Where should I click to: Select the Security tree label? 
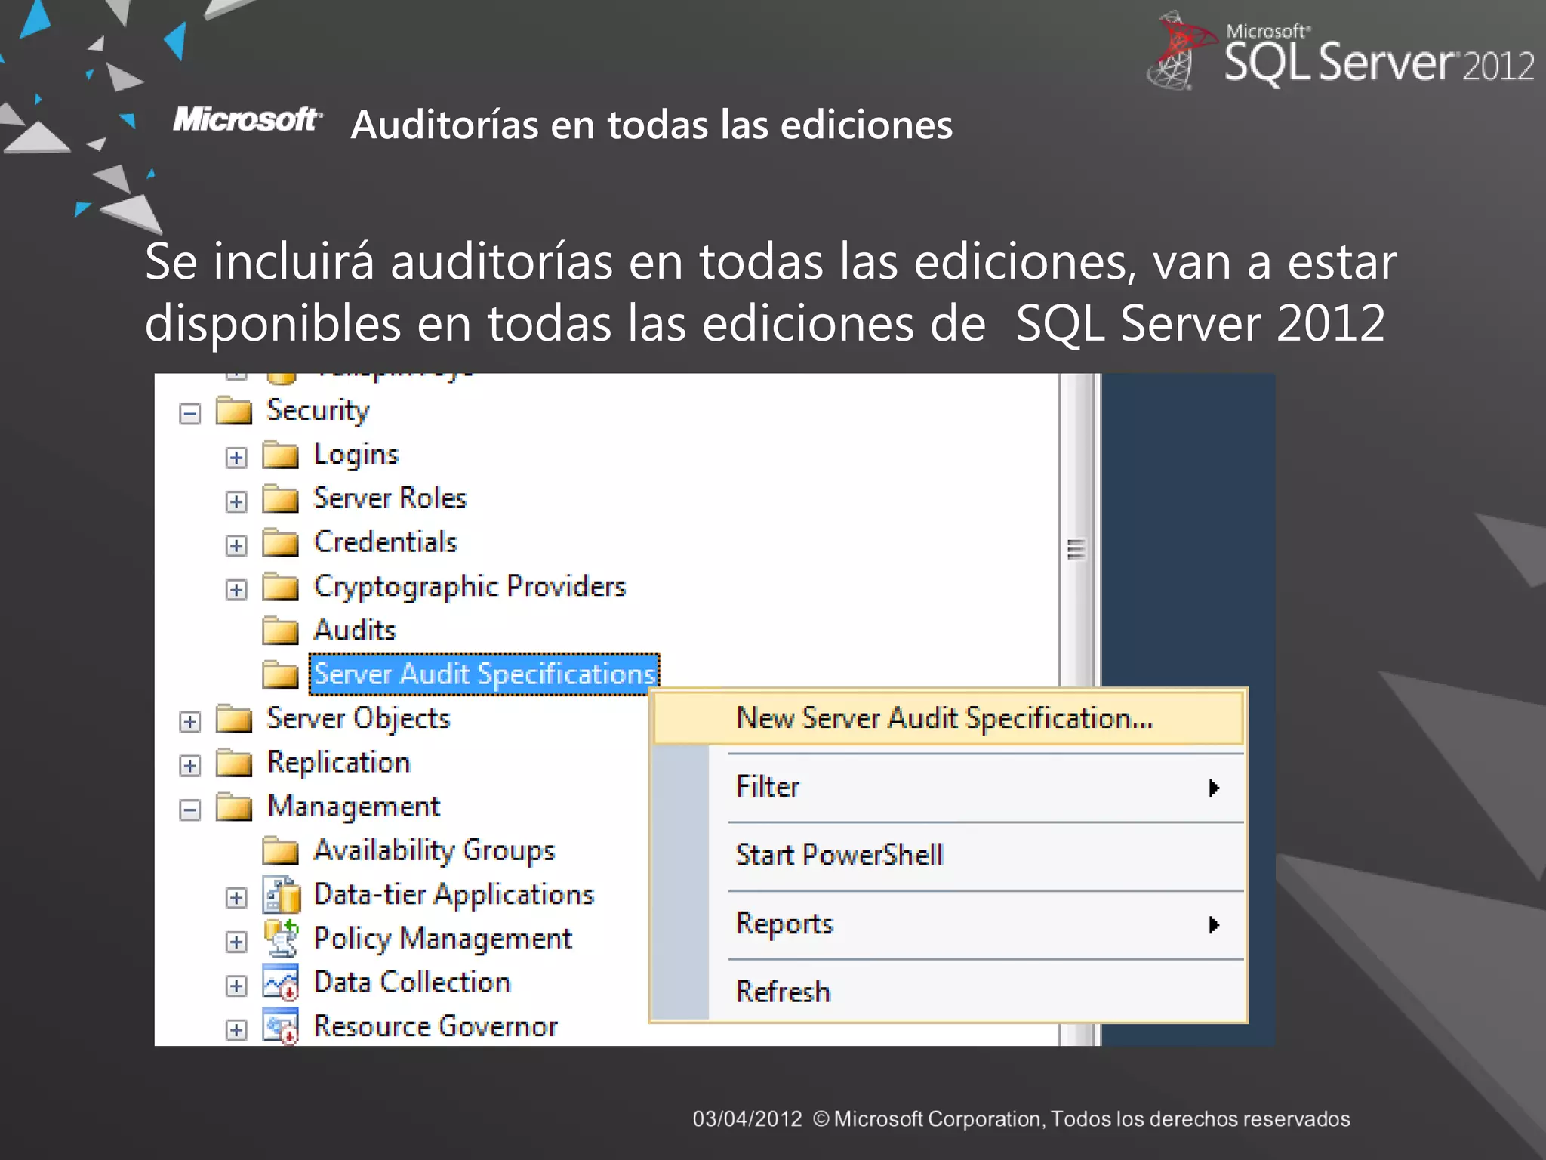pyautogui.click(x=318, y=411)
